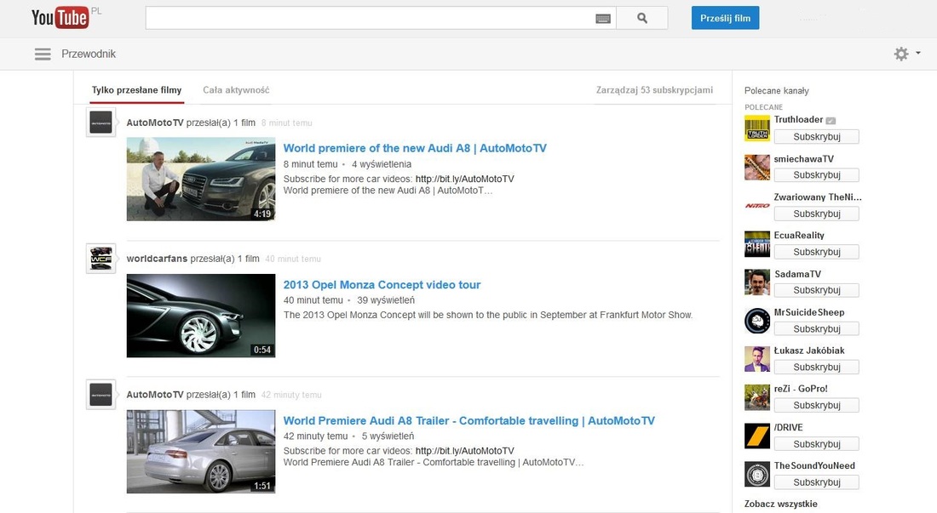Subscribe to MrSuicideSheep
The image size is (937, 513).
point(817,328)
